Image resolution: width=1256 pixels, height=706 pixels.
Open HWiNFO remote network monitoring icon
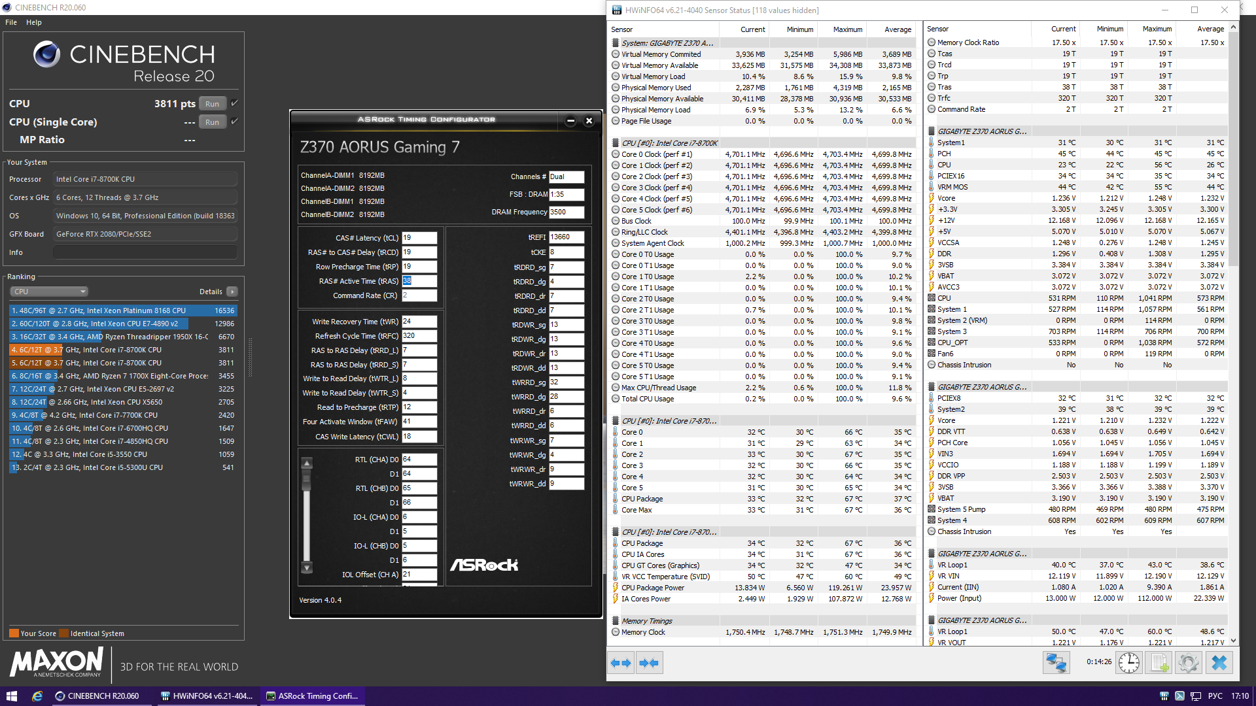coord(1056,663)
